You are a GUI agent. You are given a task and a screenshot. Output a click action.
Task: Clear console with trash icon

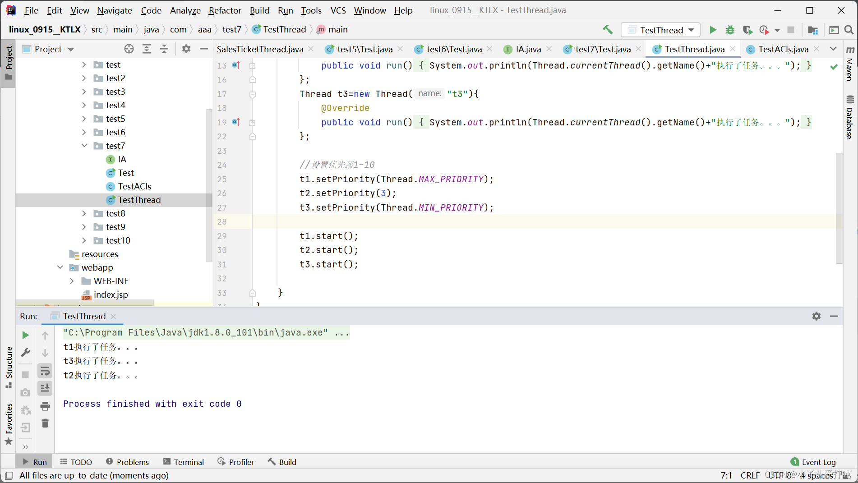(x=45, y=423)
